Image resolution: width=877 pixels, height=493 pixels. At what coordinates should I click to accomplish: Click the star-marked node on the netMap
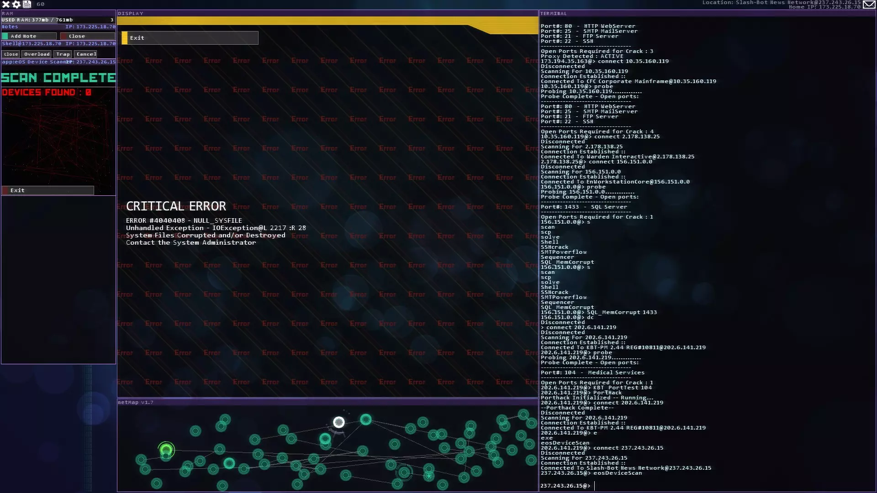click(x=428, y=477)
